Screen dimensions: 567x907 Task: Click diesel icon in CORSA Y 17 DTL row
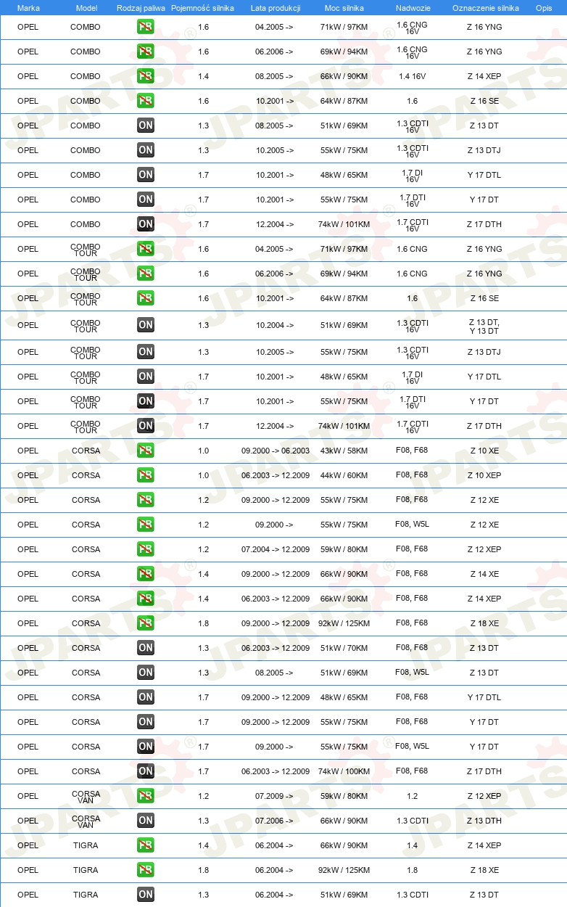click(x=145, y=697)
